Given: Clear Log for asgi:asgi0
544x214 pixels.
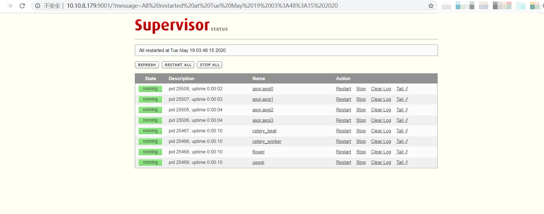Looking at the screenshot, I should pos(381,89).
